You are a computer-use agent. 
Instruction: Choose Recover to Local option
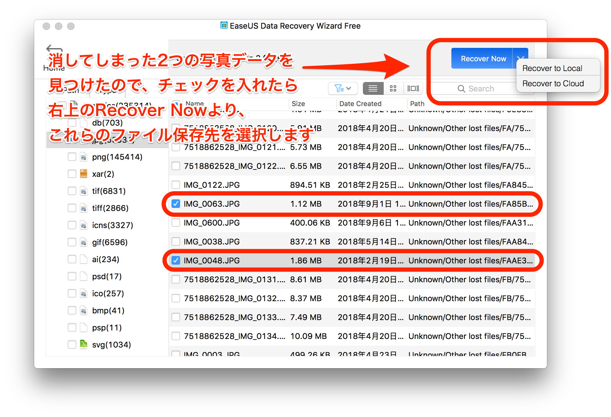pyautogui.click(x=552, y=68)
